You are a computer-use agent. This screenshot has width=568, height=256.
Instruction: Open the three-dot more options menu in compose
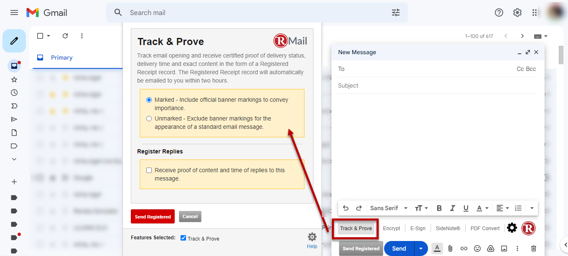[518, 248]
